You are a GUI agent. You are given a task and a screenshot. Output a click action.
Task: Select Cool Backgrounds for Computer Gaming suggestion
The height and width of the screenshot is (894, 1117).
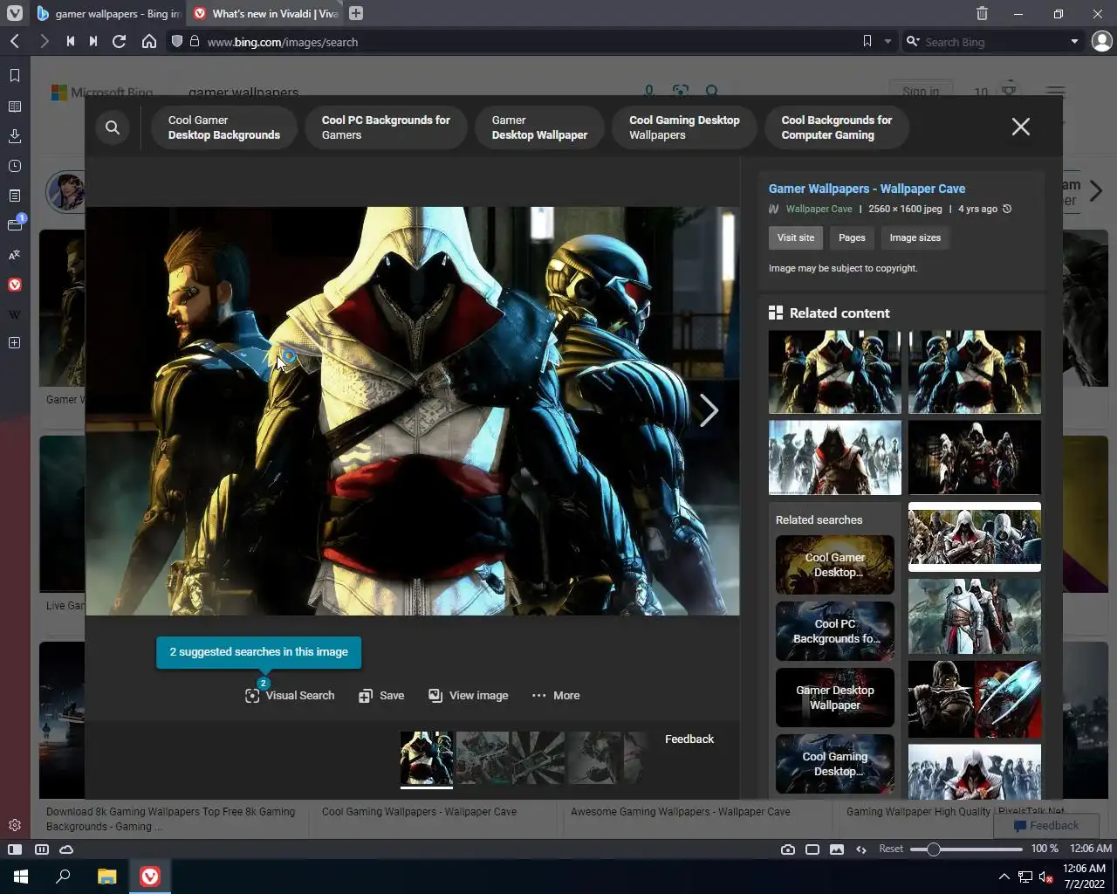(837, 127)
